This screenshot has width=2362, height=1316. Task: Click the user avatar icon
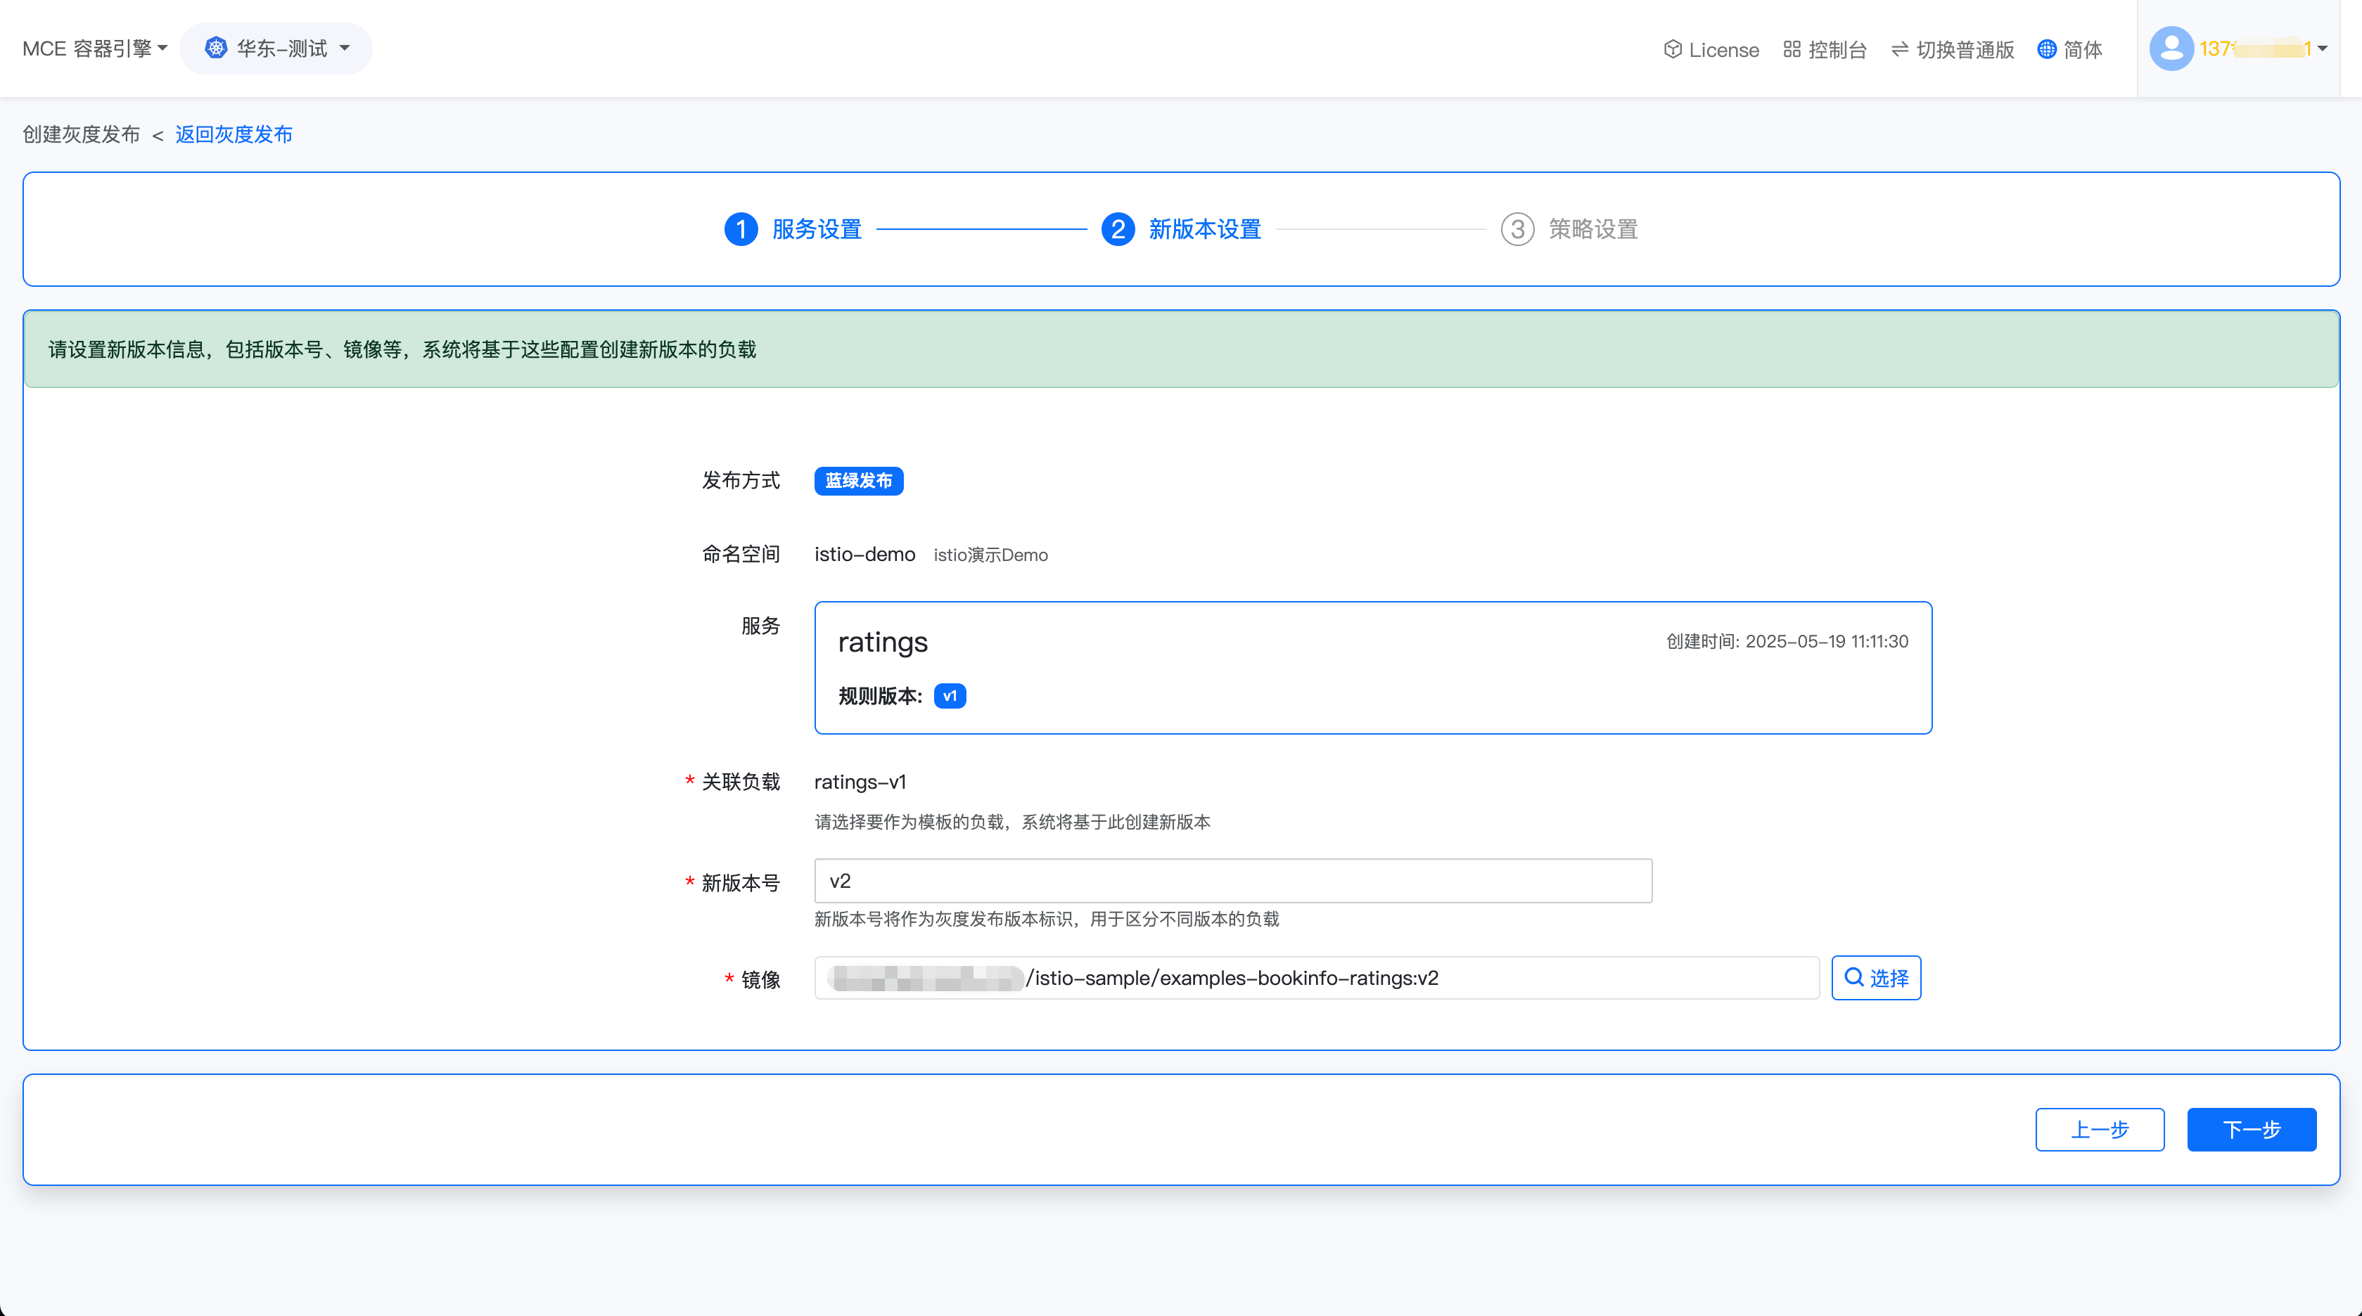[x=2171, y=49]
